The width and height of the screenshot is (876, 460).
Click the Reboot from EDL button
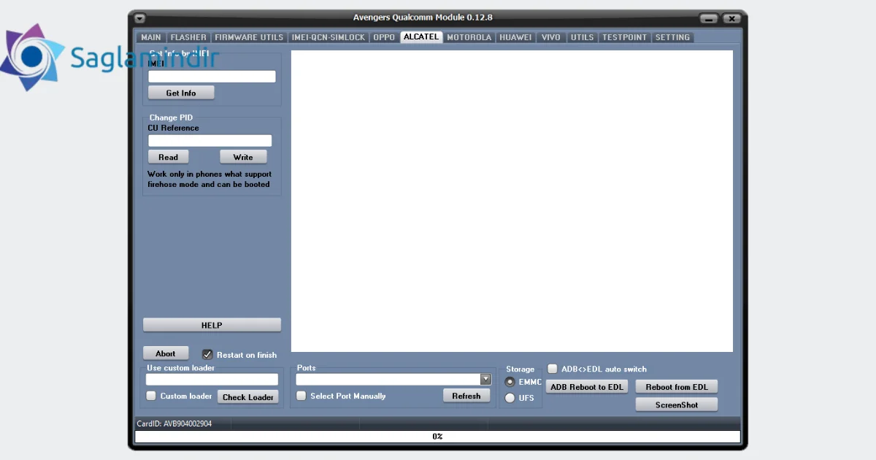click(x=677, y=387)
